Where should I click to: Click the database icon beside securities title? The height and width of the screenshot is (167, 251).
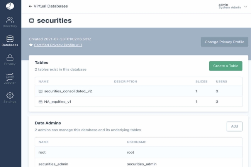[32, 20]
